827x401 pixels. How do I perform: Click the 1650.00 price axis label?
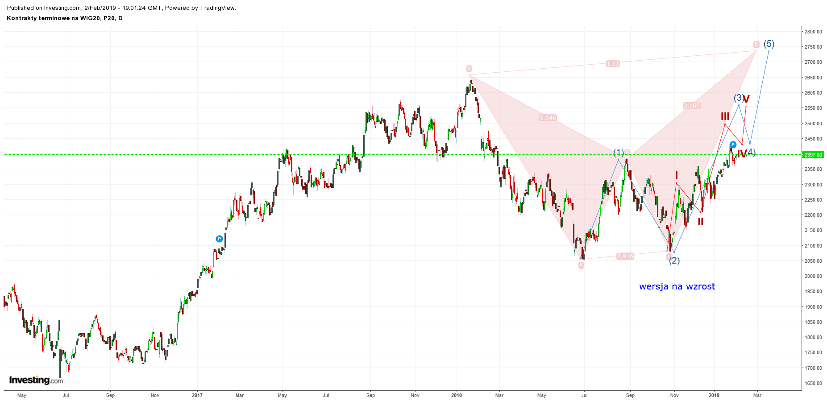[813, 383]
